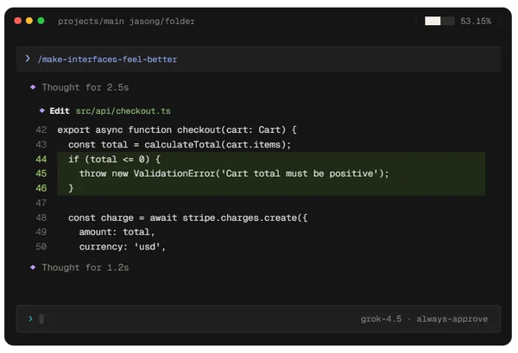The height and width of the screenshot is (353, 518).
Task: Expand the Thought for 2.5s block
Action: [x=85, y=87]
